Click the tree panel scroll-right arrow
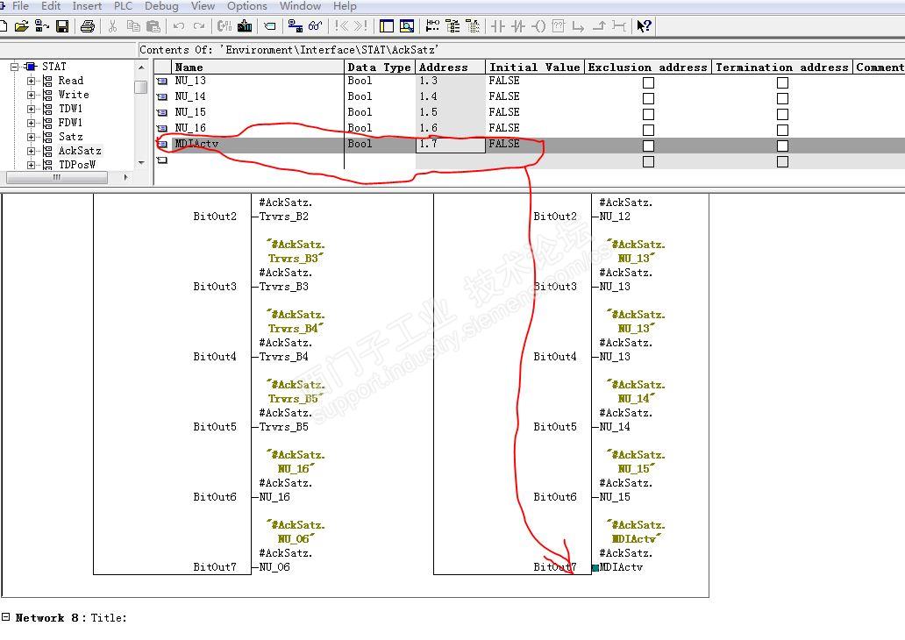 125,177
